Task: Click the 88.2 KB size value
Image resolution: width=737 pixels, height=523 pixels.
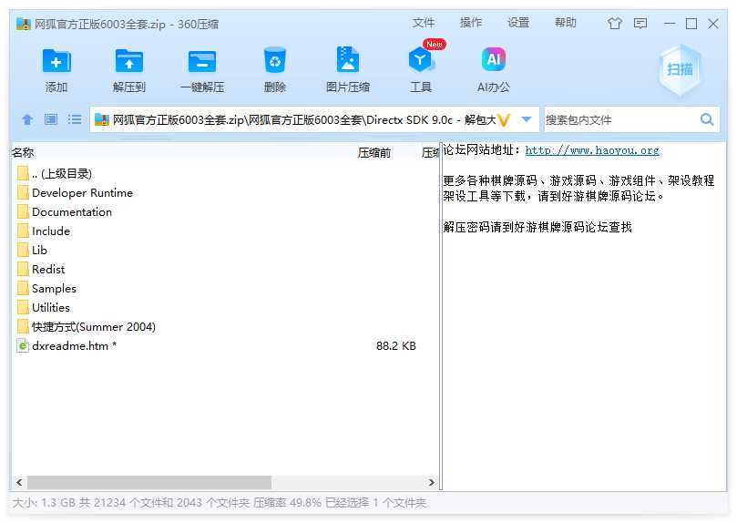Action: [395, 346]
